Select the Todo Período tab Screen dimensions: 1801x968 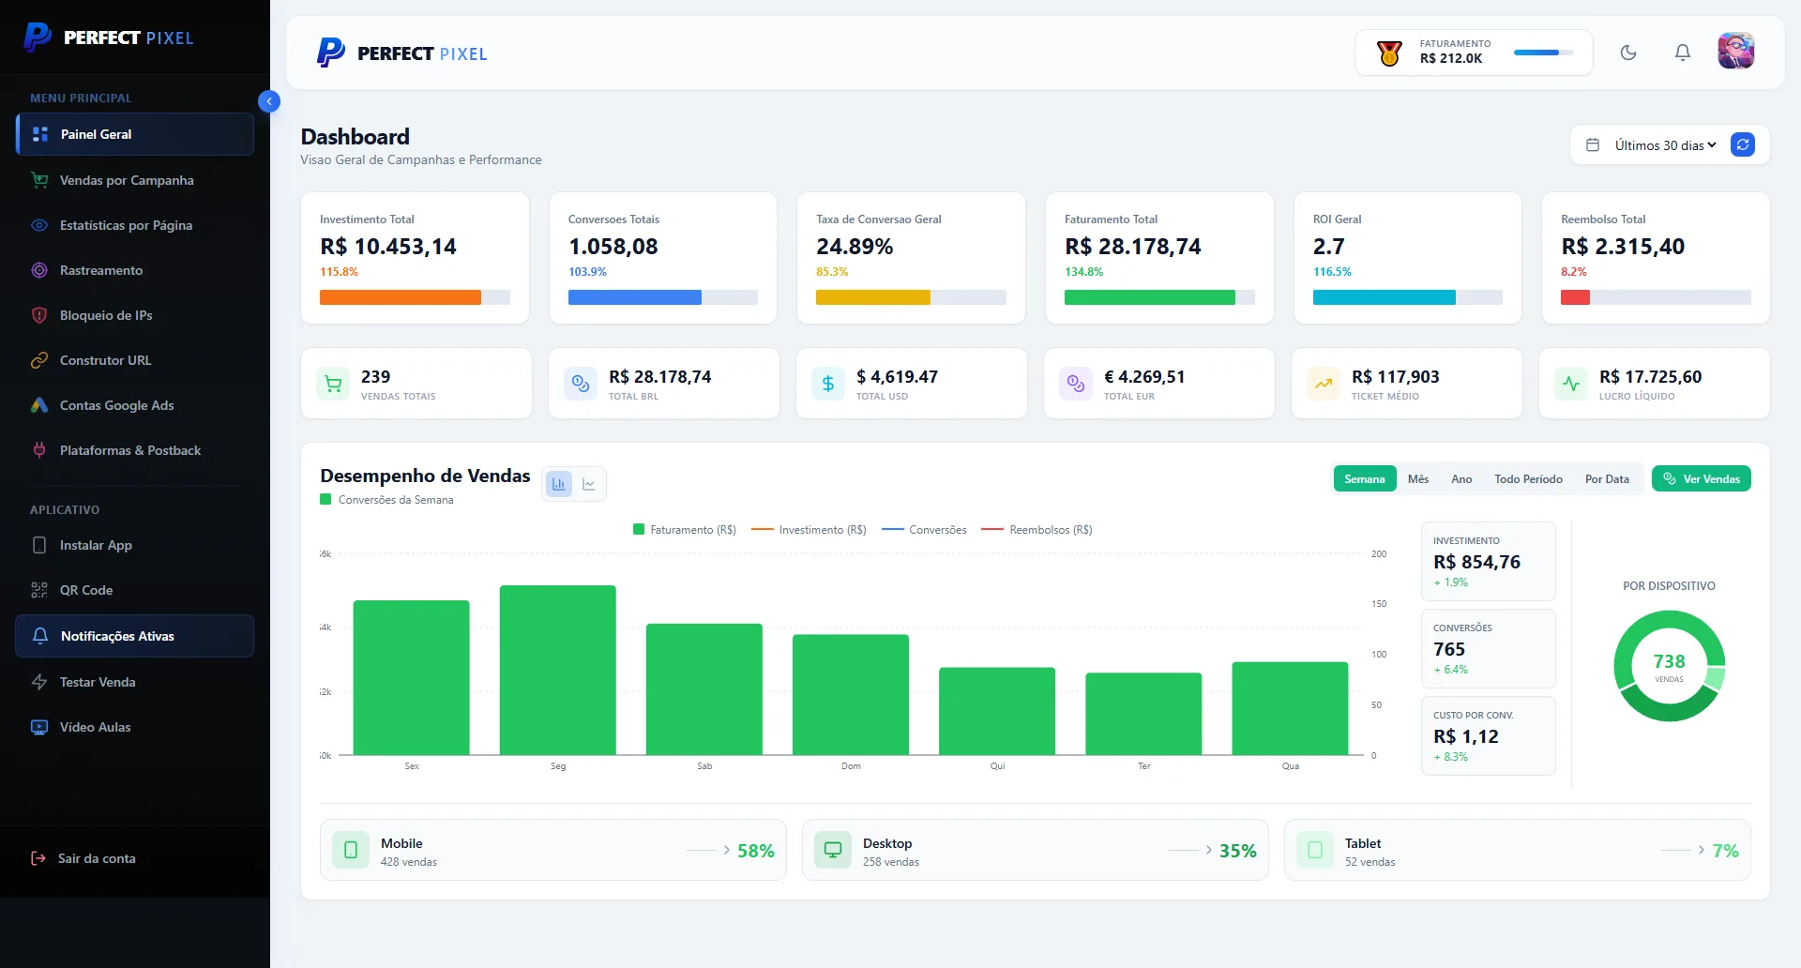coord(1528,479)
